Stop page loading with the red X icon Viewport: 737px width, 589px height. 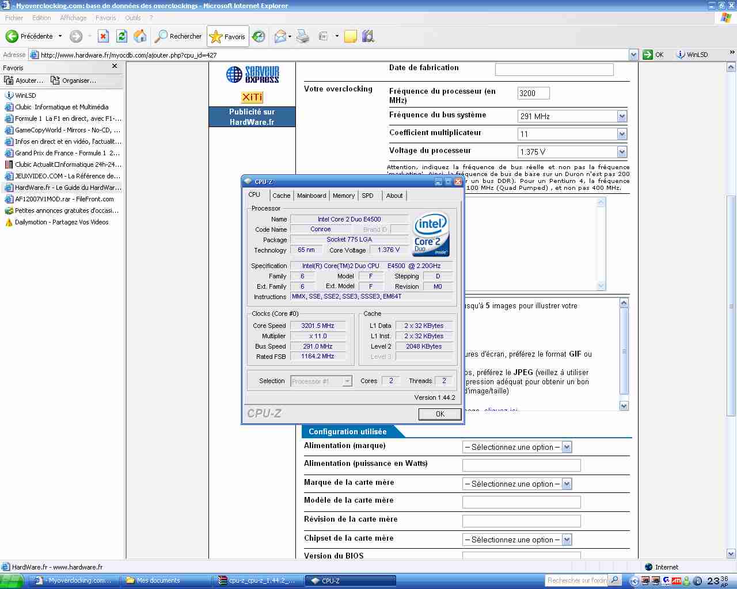pos(103,36)
